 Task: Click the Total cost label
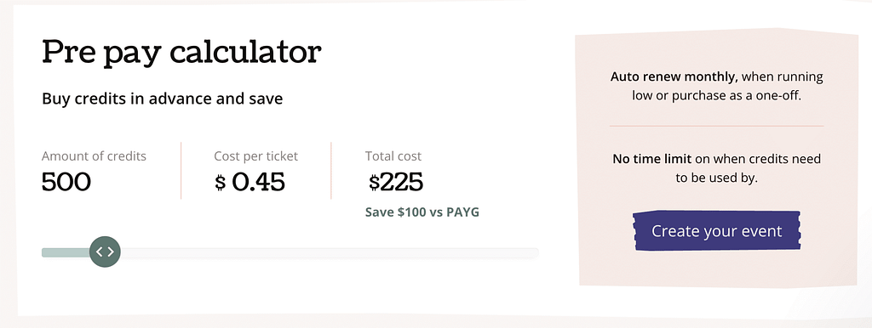[393, 156]
